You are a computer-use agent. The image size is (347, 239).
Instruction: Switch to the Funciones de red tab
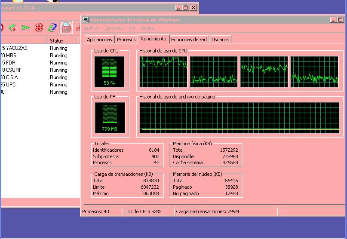[x=189, y=40]
